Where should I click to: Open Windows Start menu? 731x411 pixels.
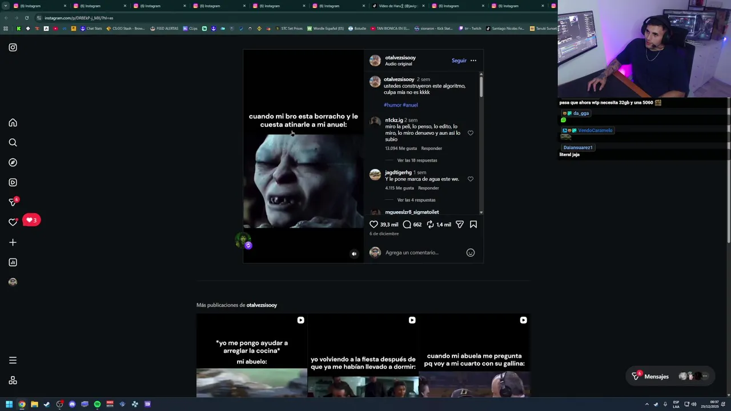9,404
